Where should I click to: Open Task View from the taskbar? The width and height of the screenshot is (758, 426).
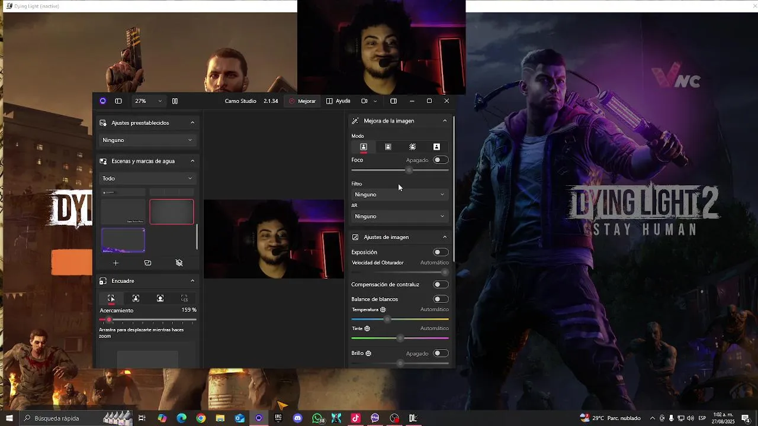(142, 418)
